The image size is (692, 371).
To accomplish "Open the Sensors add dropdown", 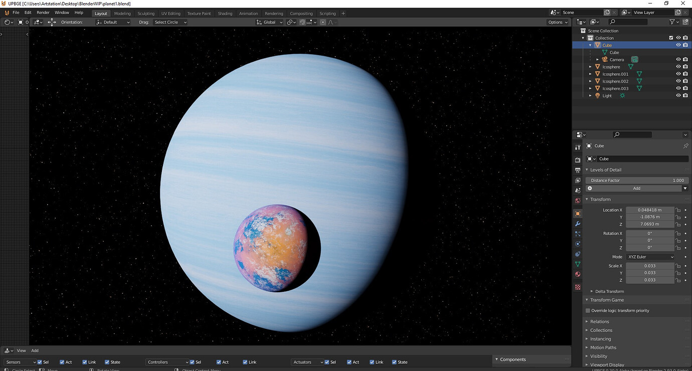I will pos(21,362).
